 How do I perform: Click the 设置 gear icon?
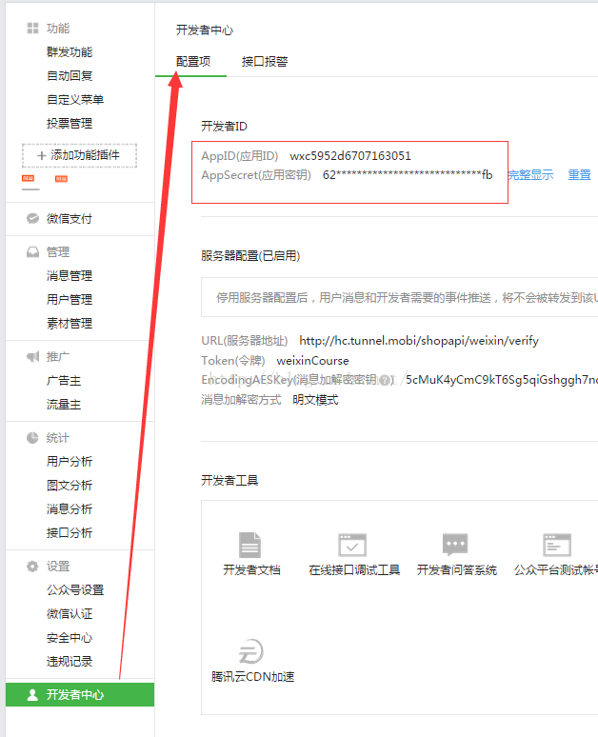coord(32,567)
